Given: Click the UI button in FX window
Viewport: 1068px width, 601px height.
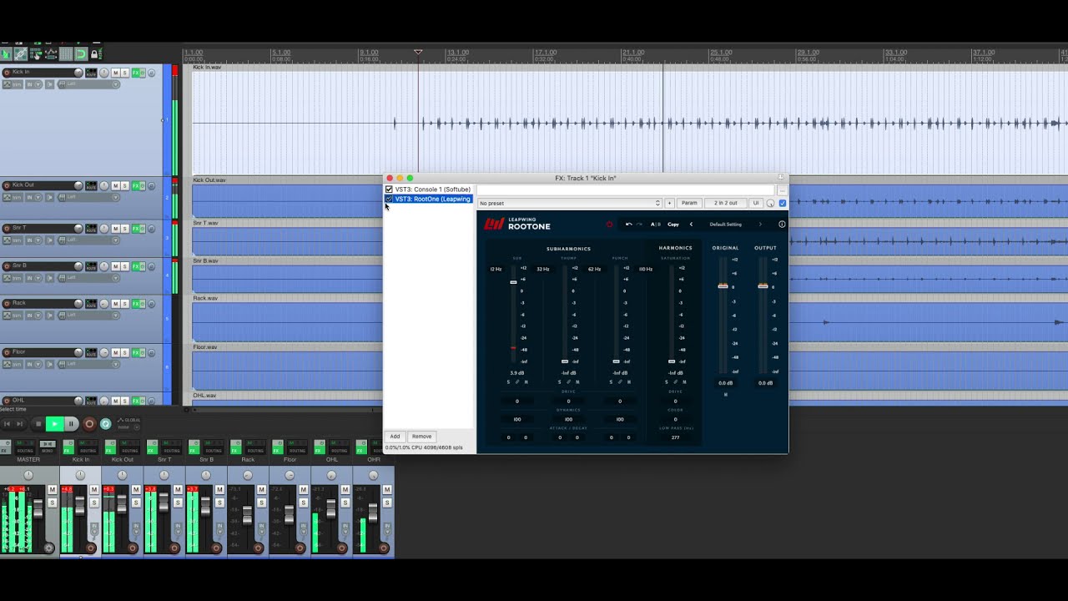Looking at the screenshot, I should tap(756, 203).
